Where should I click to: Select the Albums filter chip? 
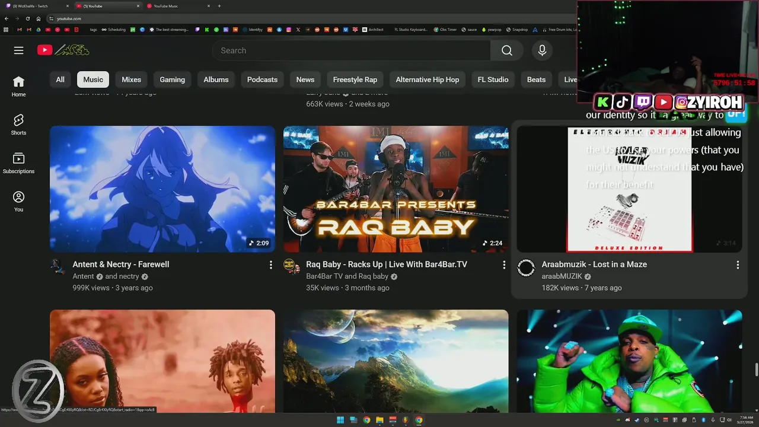click(216, 79)
